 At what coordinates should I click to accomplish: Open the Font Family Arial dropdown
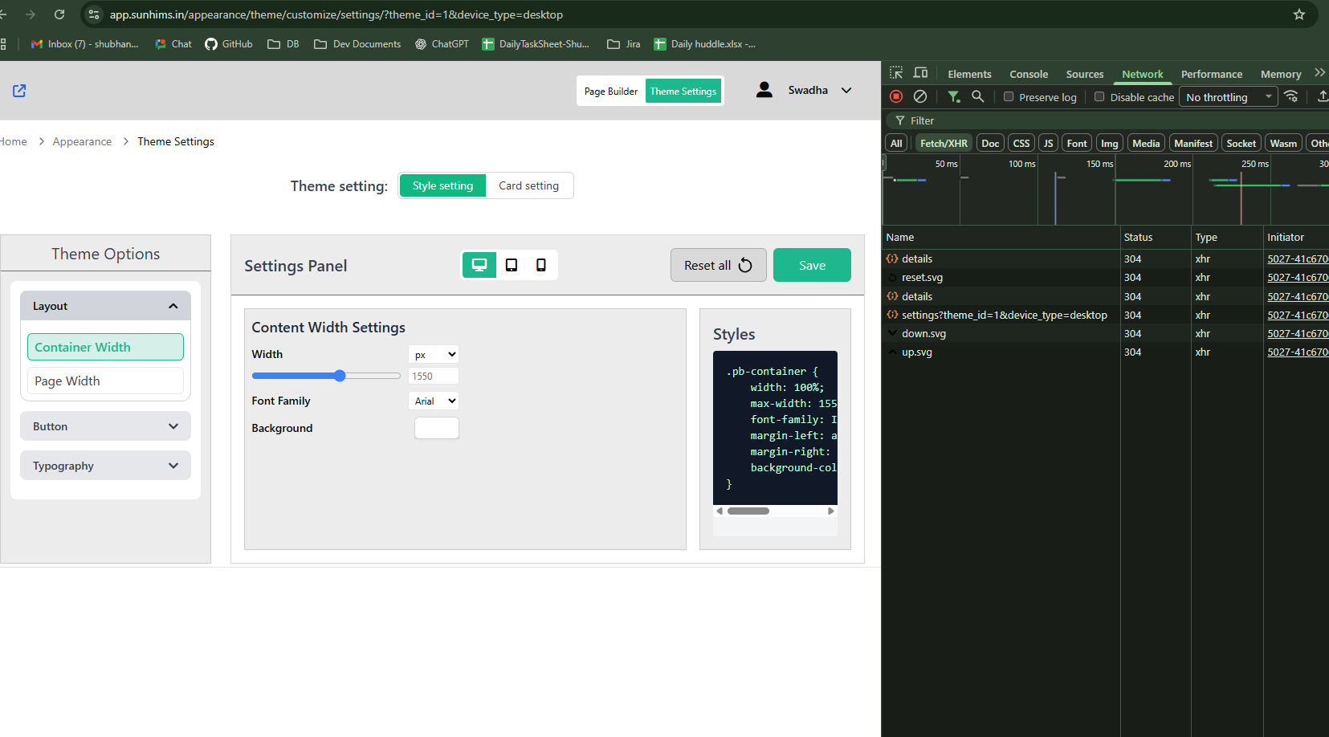click(434, 401)
